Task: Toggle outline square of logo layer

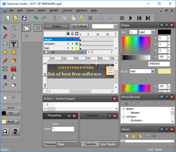Action: coord(77,48)
